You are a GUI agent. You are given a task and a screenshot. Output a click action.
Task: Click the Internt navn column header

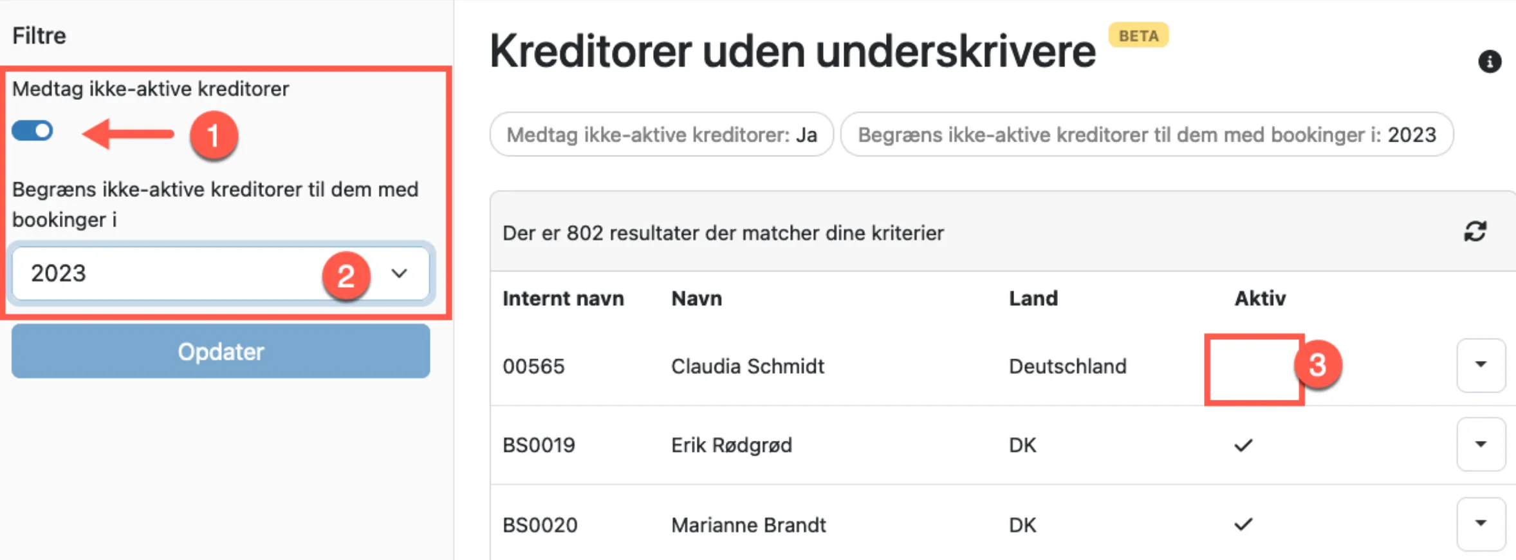563,298
